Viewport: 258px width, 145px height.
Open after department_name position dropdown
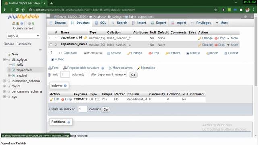coord(108,75)
